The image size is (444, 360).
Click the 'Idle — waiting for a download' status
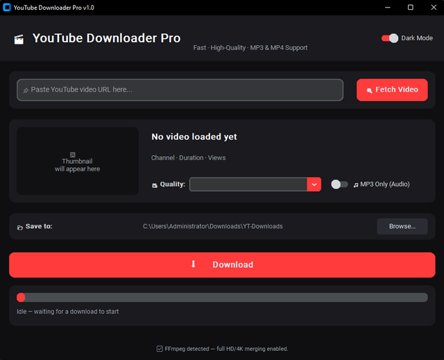click(x=68, y=311)
